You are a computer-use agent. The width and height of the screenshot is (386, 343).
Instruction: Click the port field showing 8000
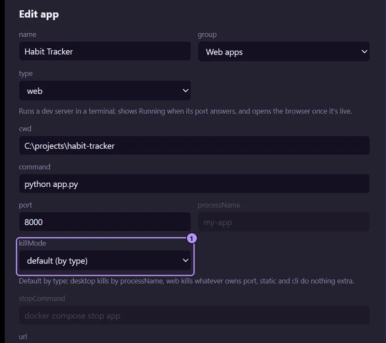(105, 222)
